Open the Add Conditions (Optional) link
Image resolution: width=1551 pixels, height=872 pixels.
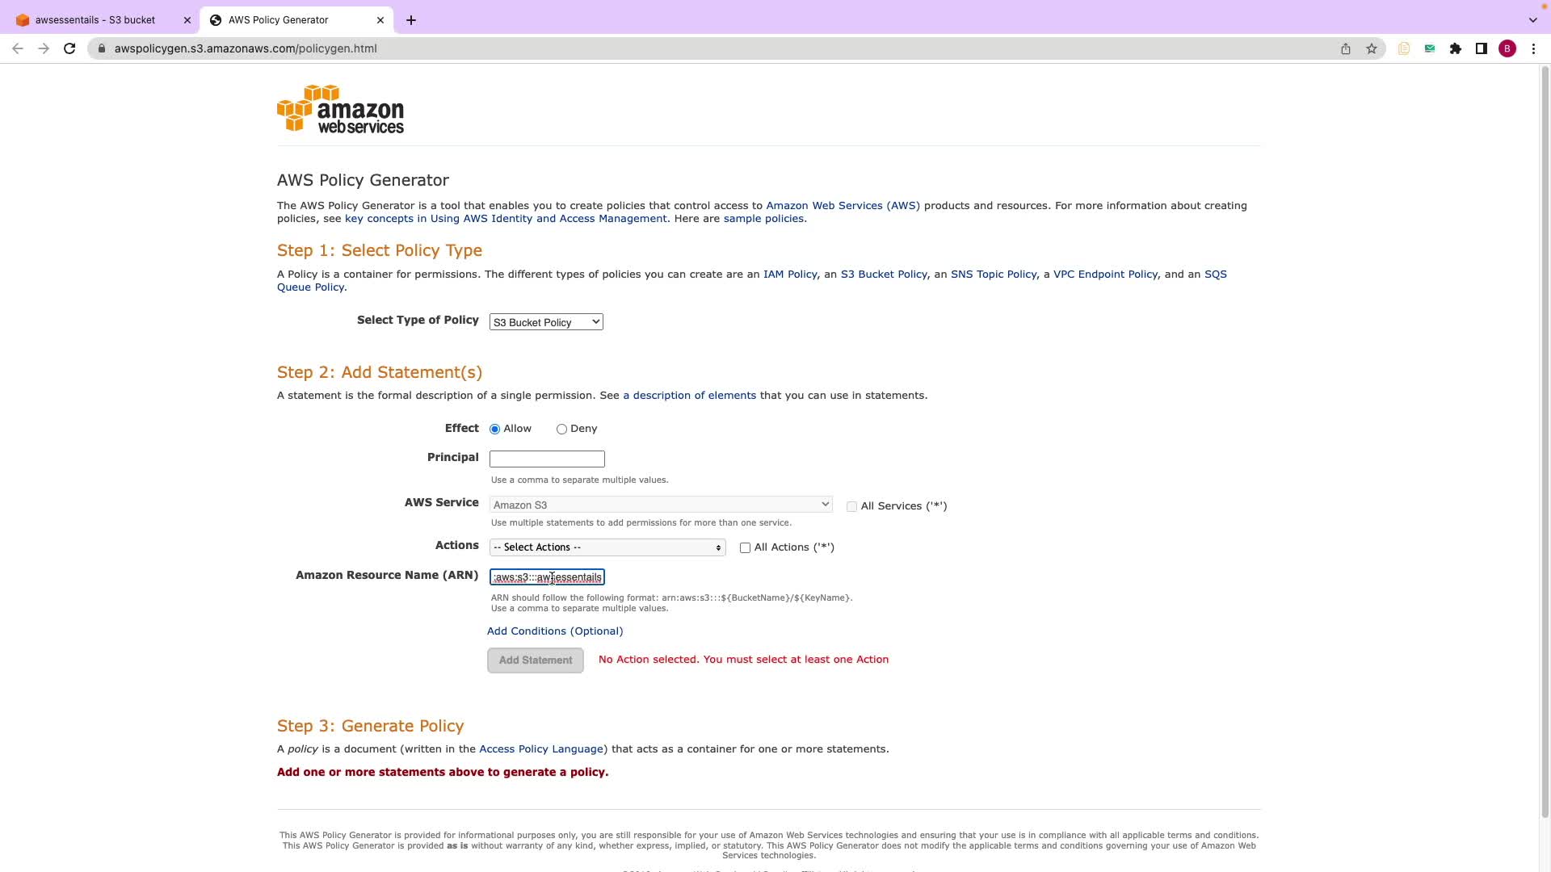point(555,631)
